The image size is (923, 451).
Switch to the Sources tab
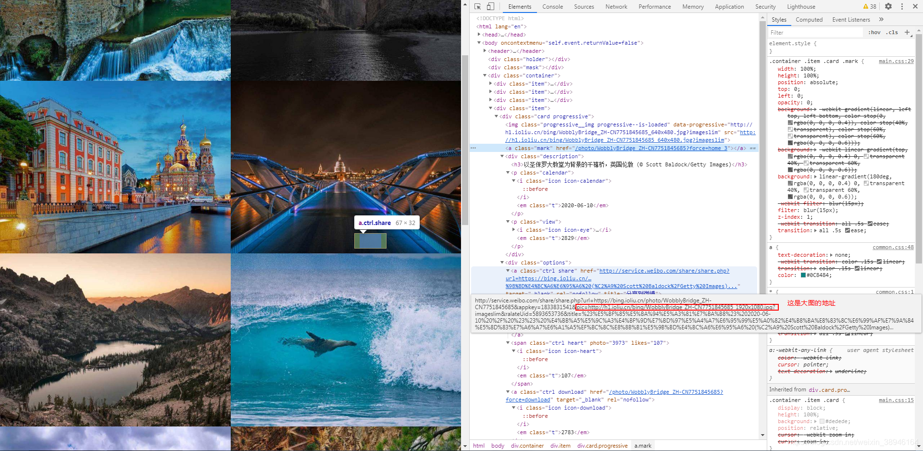[x=584, y=7]
